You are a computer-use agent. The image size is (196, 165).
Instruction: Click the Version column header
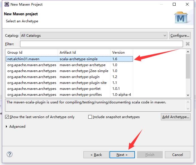121,52
